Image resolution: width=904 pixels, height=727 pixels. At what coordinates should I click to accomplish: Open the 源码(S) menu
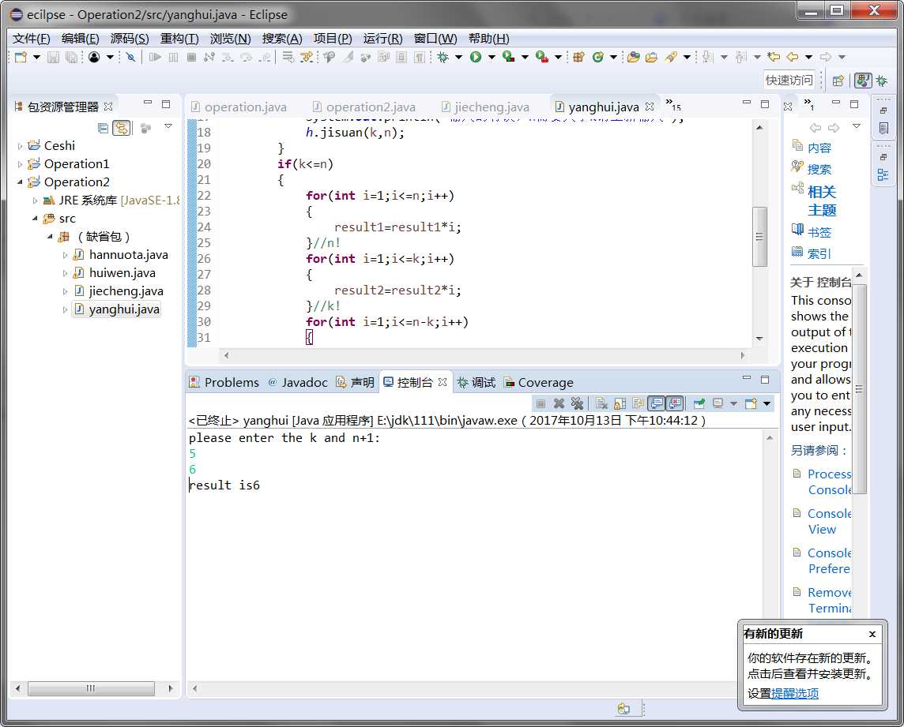(129, 39)
